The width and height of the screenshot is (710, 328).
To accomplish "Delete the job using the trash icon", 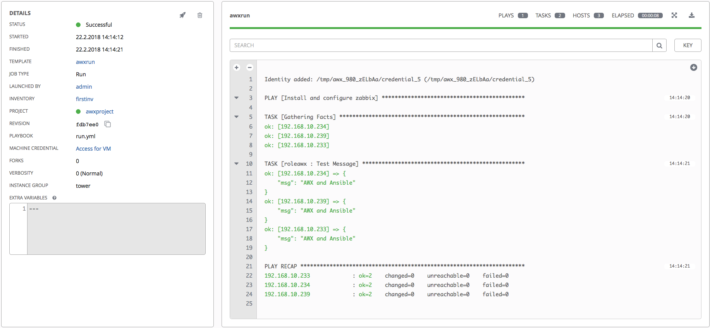I will pos(200,15).
